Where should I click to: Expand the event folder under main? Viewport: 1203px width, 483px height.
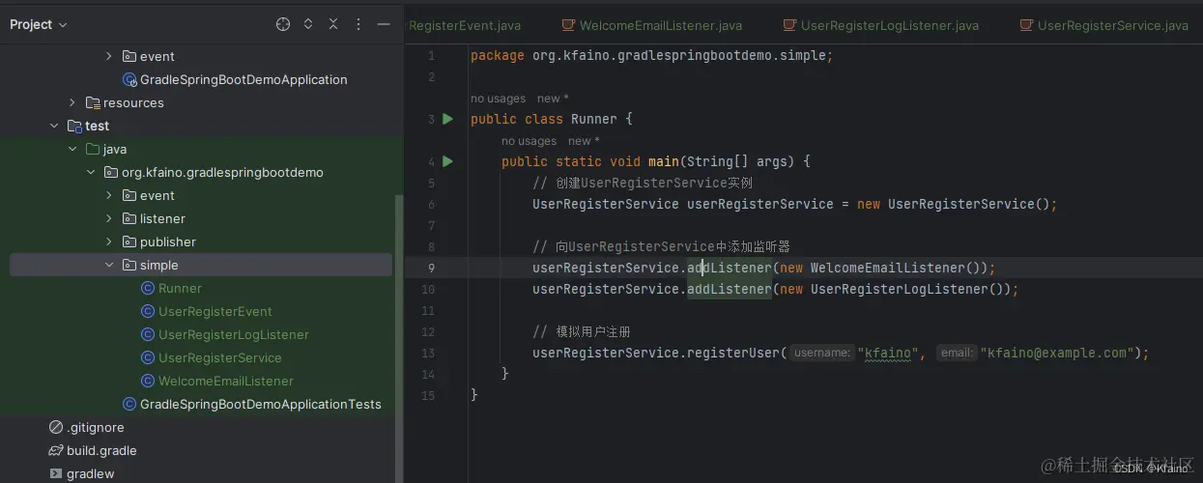(x=109, y=57)
